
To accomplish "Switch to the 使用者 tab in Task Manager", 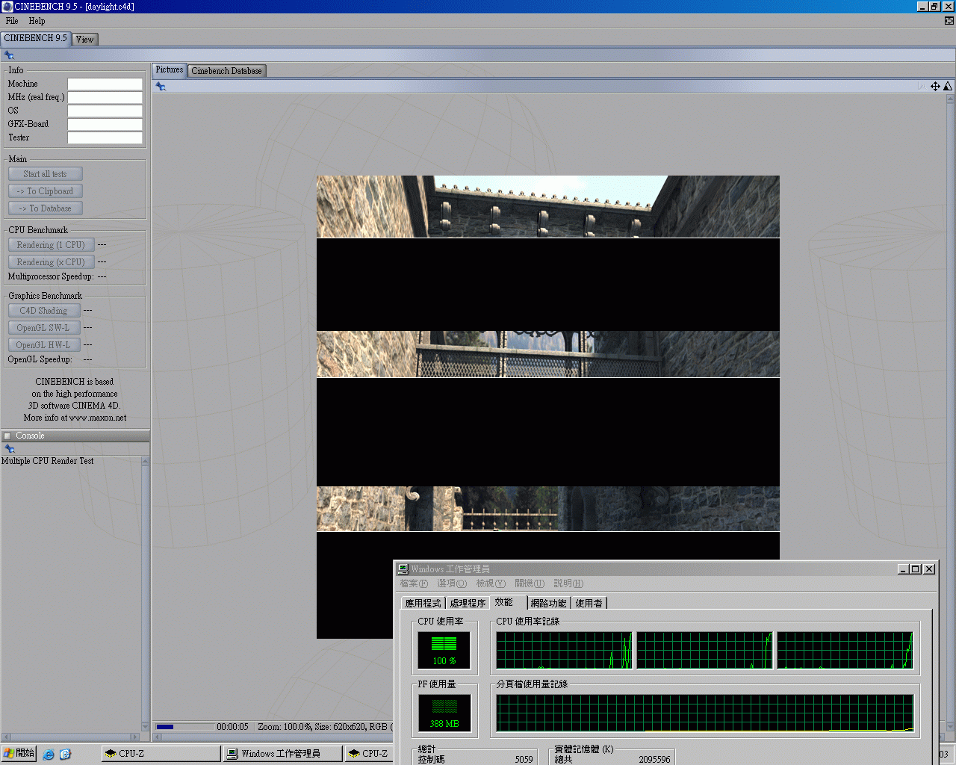I will coord(589,604).
